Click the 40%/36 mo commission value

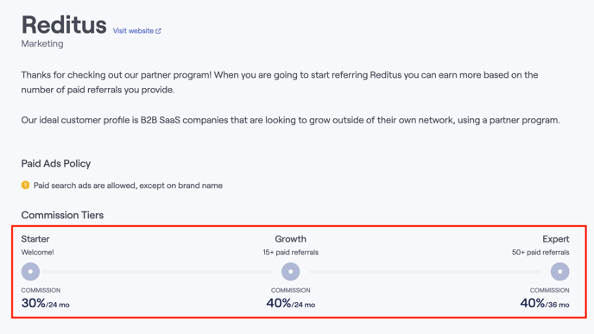[545, 303]
